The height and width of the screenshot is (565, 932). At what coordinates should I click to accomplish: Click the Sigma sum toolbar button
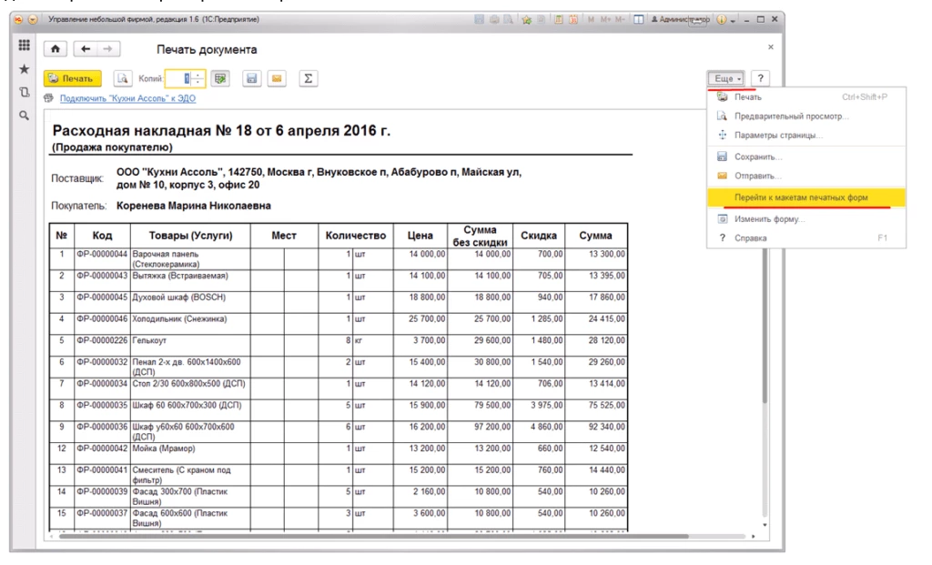tap(308, 78)
